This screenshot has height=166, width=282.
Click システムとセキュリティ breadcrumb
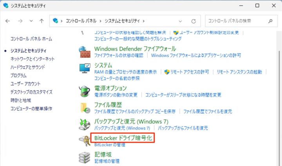[122, 21]
